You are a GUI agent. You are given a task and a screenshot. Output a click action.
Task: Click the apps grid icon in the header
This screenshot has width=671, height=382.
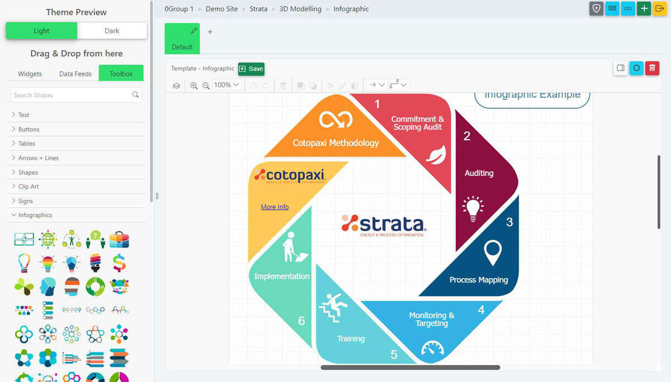pos(612,9)
